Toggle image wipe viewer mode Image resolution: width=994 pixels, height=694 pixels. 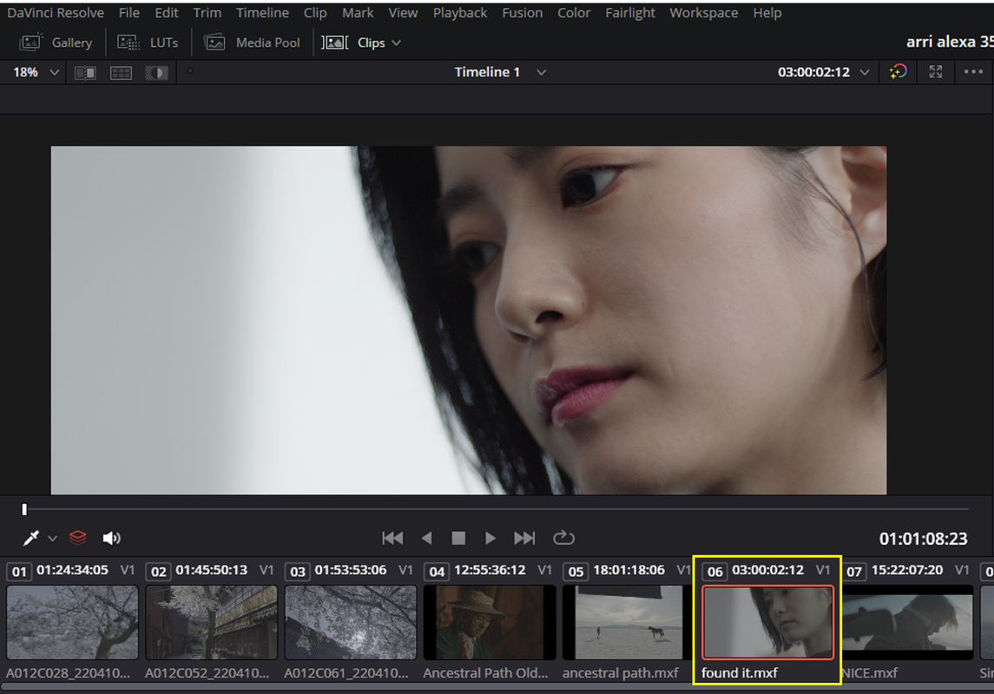85,73
